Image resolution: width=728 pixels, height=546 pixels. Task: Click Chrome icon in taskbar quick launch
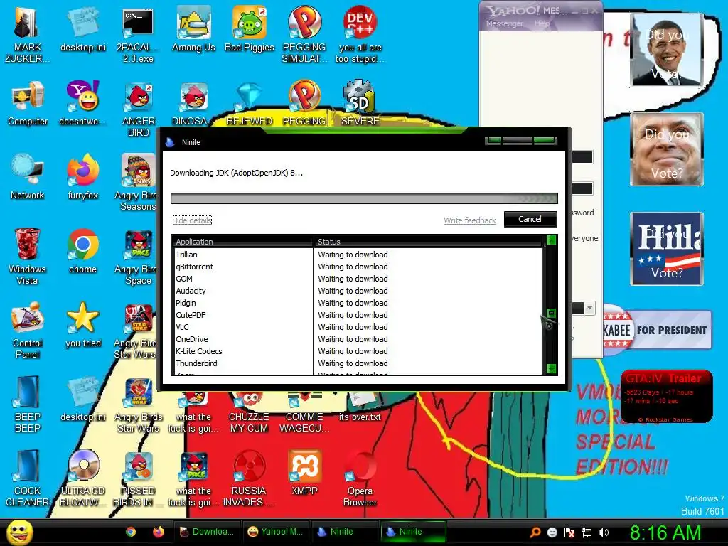[x=131, y=532]
